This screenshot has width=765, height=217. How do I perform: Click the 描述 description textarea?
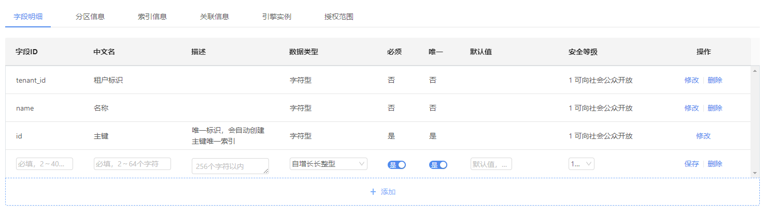click(230, 166)
